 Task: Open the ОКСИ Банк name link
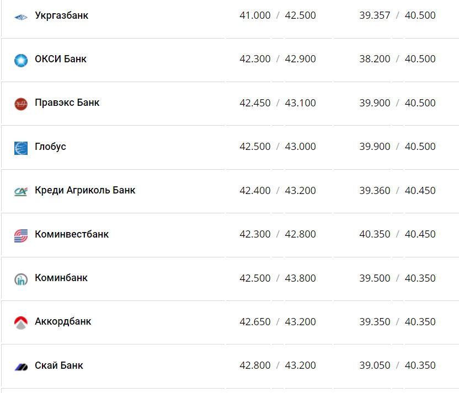pos(61,59)
